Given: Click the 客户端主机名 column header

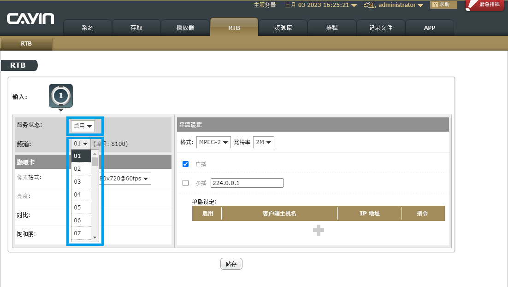Looking at the screenshot, I should pos(279,213).
